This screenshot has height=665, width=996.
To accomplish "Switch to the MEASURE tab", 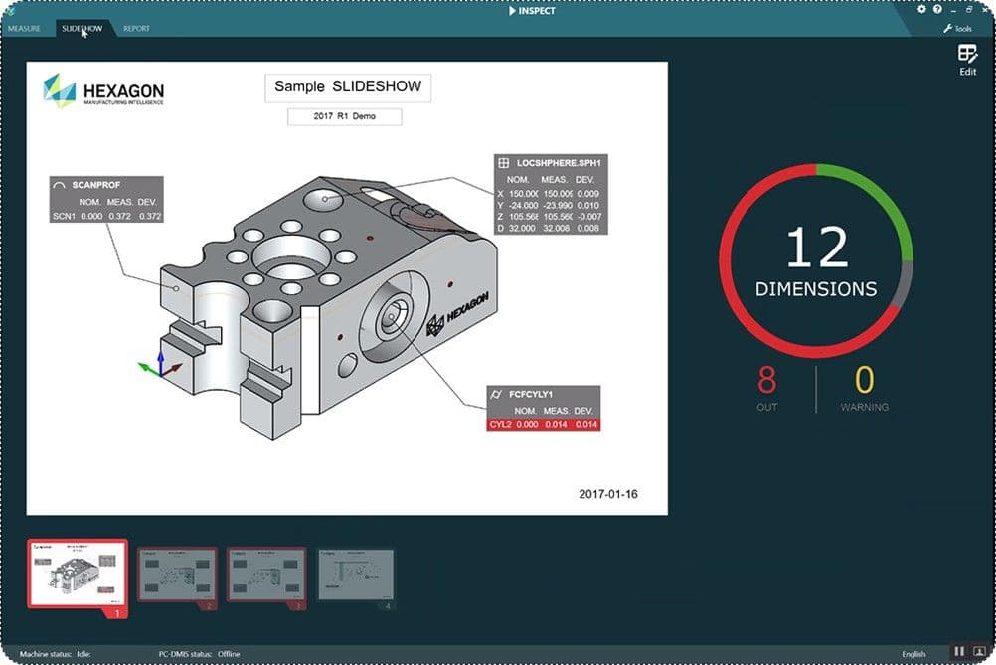I will (x=24, y=29).
